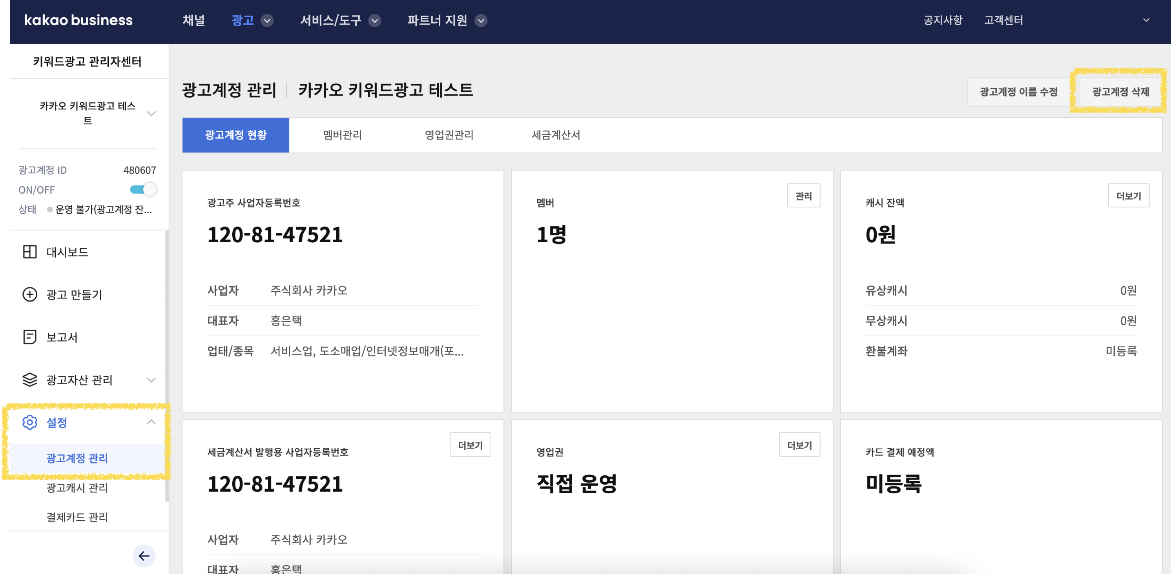Expand the ad account selector chevron

(x=151, y=113)
